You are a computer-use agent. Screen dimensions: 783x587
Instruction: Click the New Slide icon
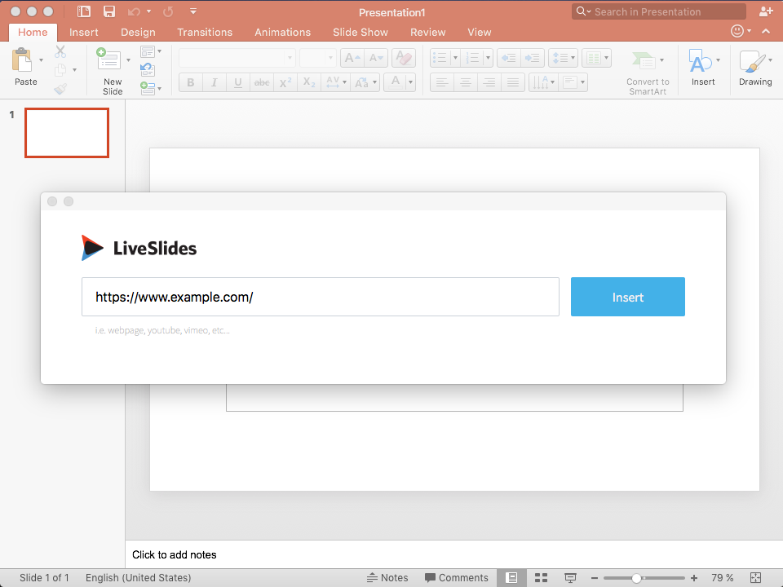pos(108,60)
